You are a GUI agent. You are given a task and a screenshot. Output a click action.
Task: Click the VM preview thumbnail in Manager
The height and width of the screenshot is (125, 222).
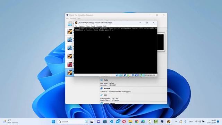click(x=161, y=42)
